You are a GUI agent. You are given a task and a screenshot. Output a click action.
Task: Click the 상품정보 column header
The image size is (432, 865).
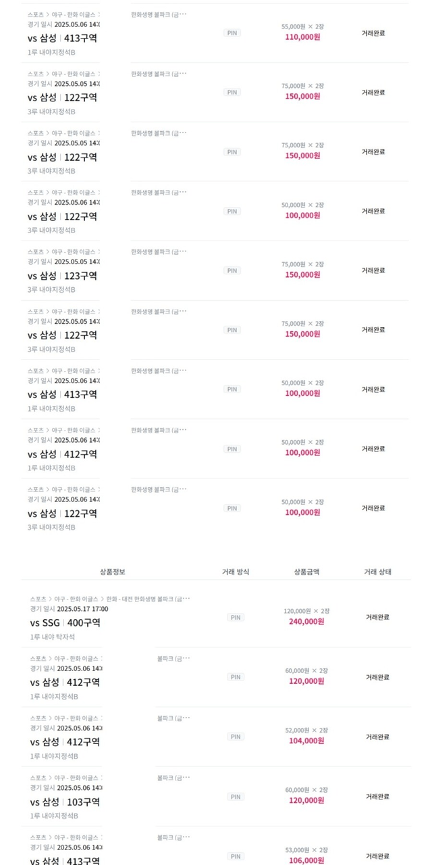112,572
